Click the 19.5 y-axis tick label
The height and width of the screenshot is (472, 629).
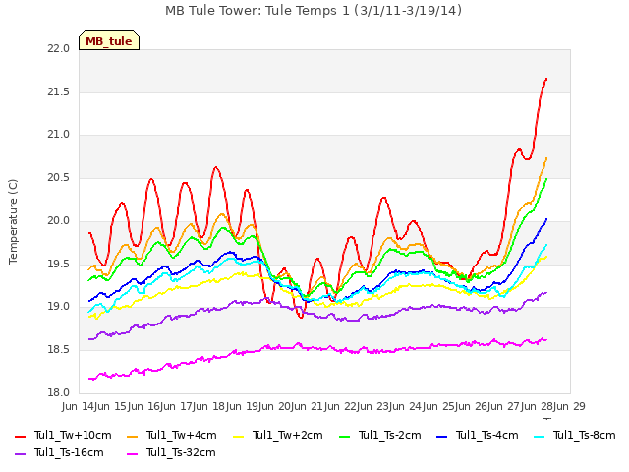(x=59, y=264)
